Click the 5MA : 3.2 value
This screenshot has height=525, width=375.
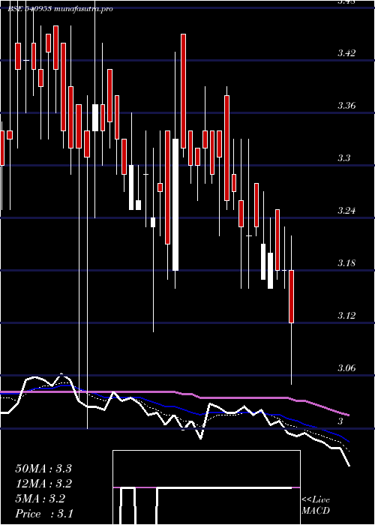click(40, 499)
